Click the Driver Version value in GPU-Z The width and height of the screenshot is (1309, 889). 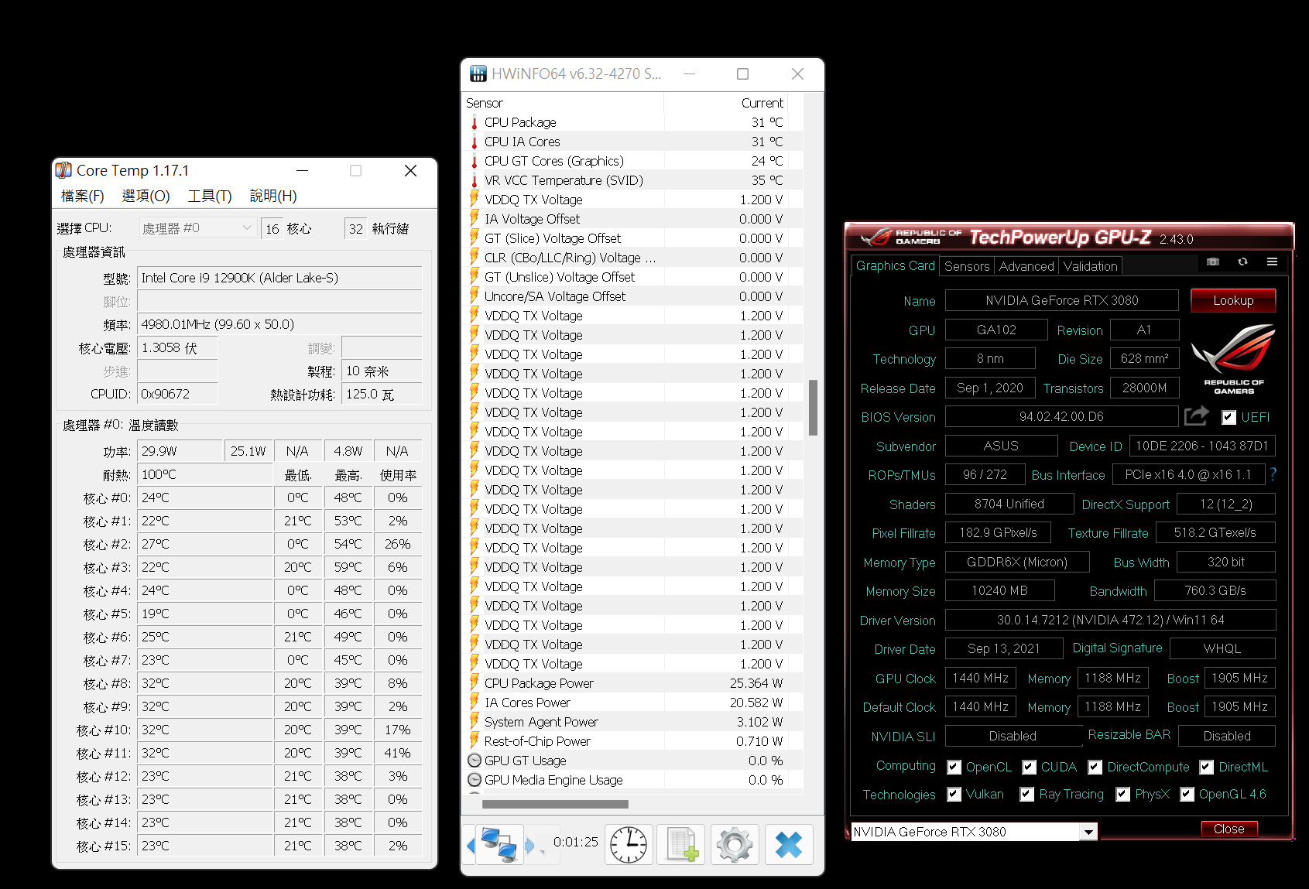click(x=1110, y=620)
